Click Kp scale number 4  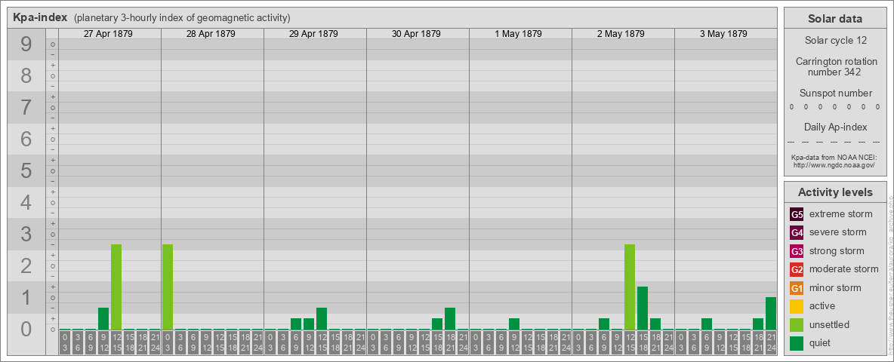tap(26, 202)
